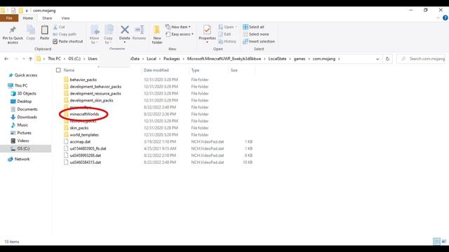Open the Delete button dropdown arrow
Viewport: 449px width, 252px height.
tap(125, 42)
